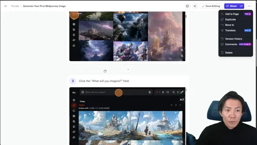Click the Delete trash icon

[x=222, y=53]
